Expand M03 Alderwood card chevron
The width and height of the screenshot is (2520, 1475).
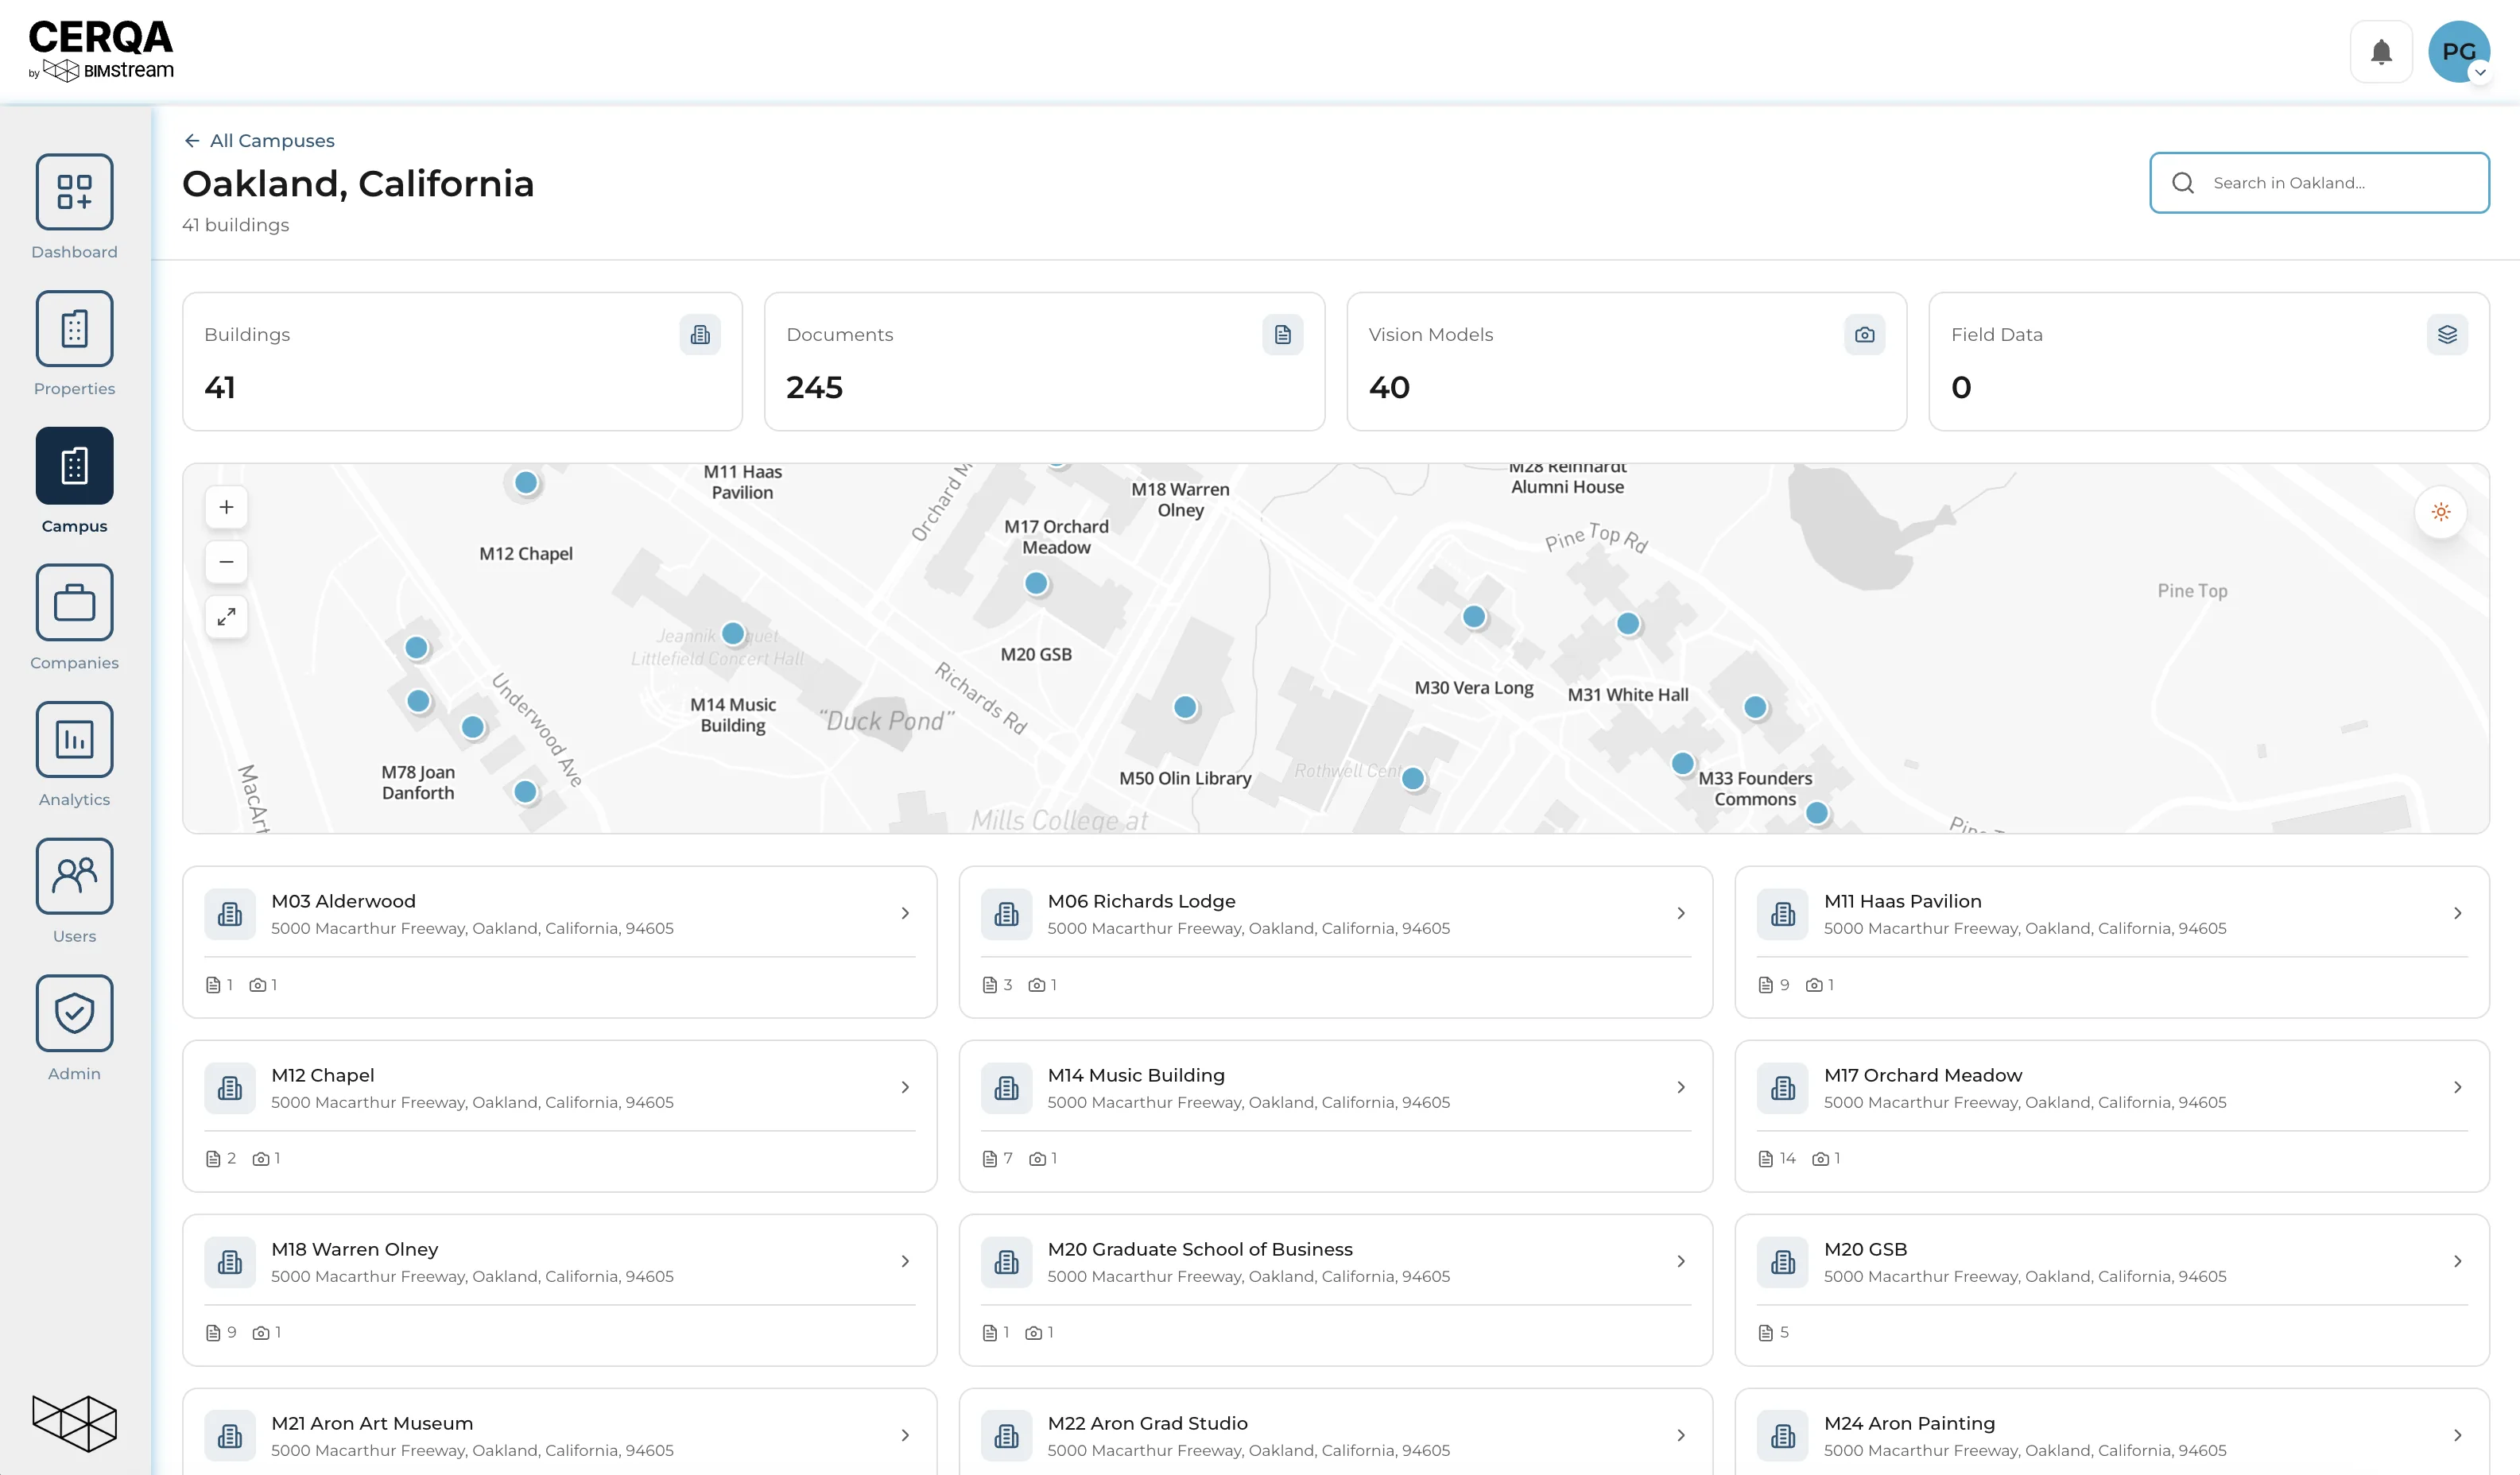905,913
